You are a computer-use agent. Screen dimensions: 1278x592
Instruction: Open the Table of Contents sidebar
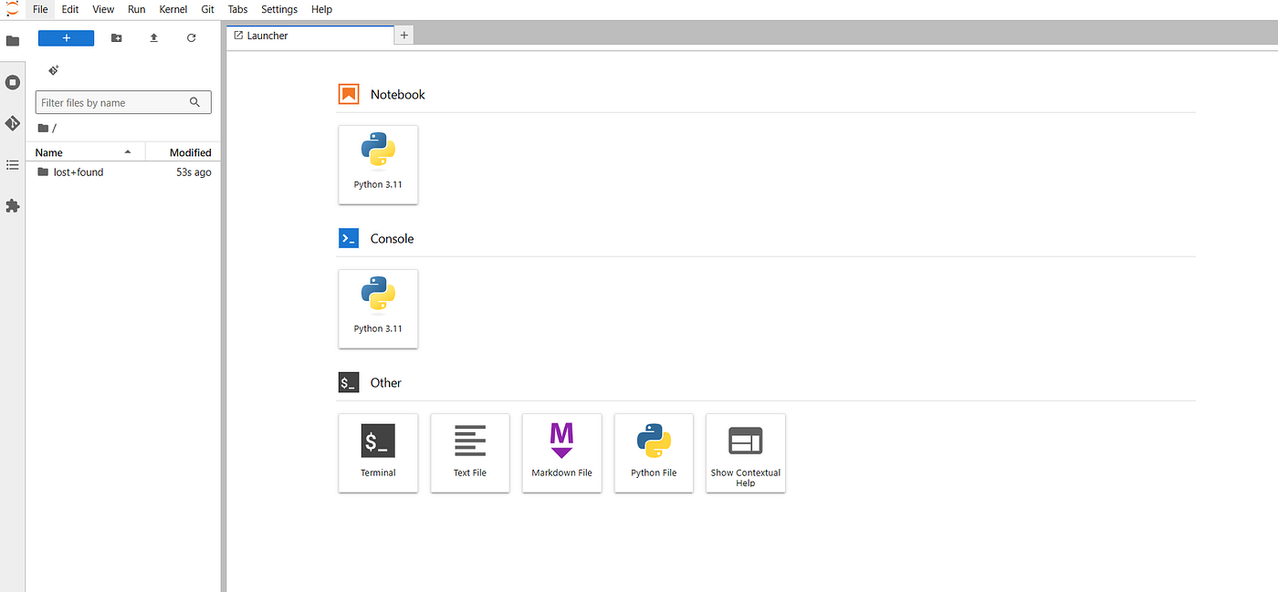tap(12, 165)
